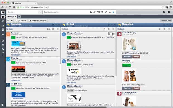Click the Compose message field

click(x=66, y=12)
